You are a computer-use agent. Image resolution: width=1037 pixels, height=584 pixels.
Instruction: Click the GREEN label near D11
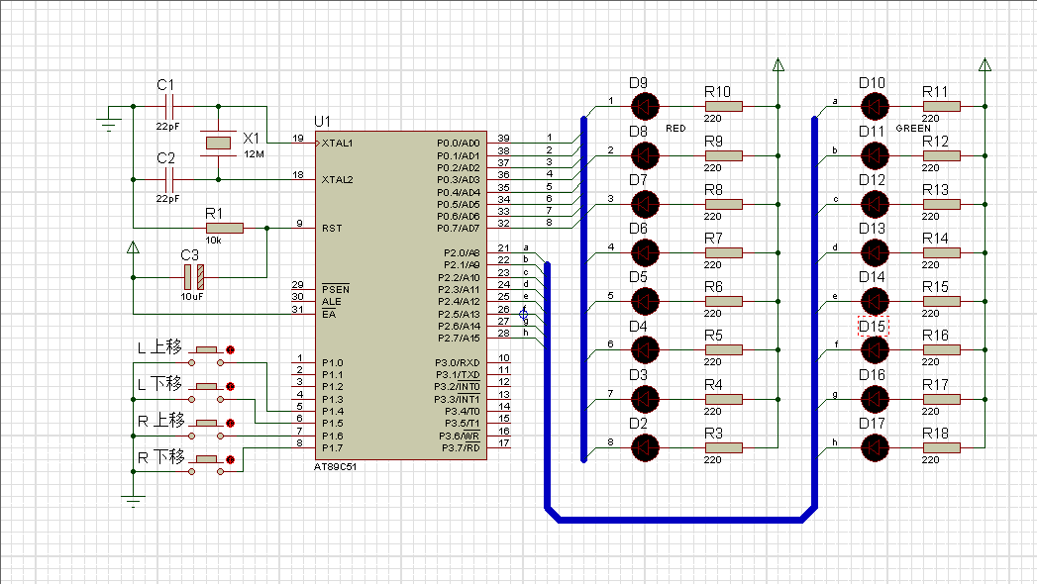point(913,128)
